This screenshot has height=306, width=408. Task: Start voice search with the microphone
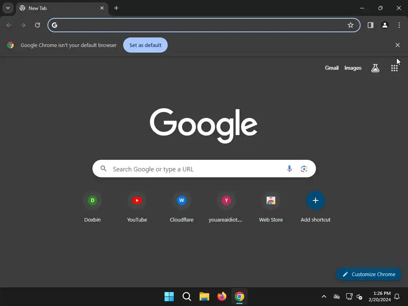coord(289,169)
